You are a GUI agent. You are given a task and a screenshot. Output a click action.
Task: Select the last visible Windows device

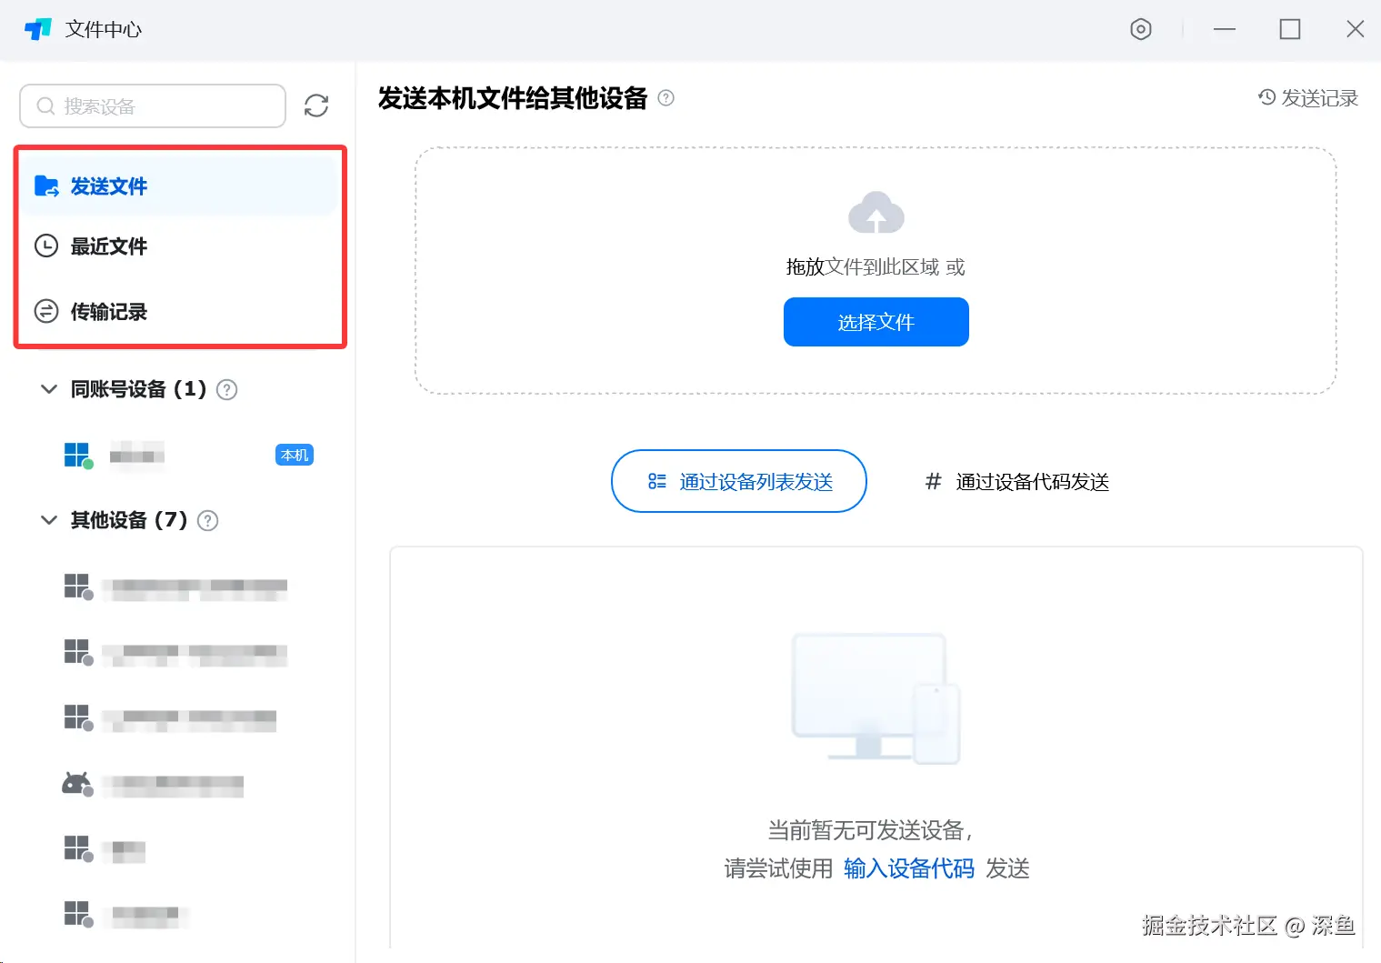tap(180, 915)
